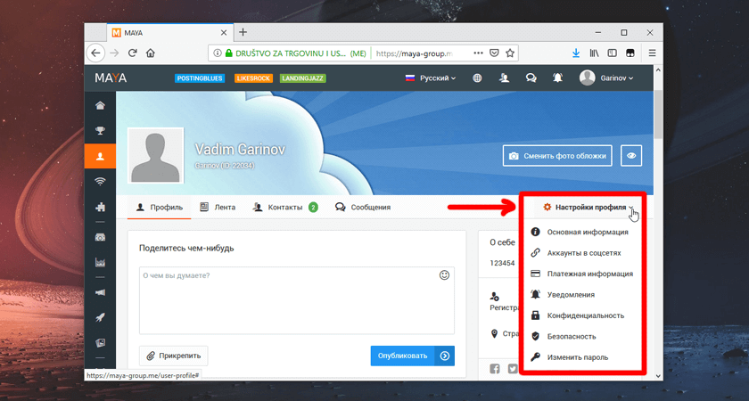
Task: Open page actions three-dot menu
Action: click(478, 53)
